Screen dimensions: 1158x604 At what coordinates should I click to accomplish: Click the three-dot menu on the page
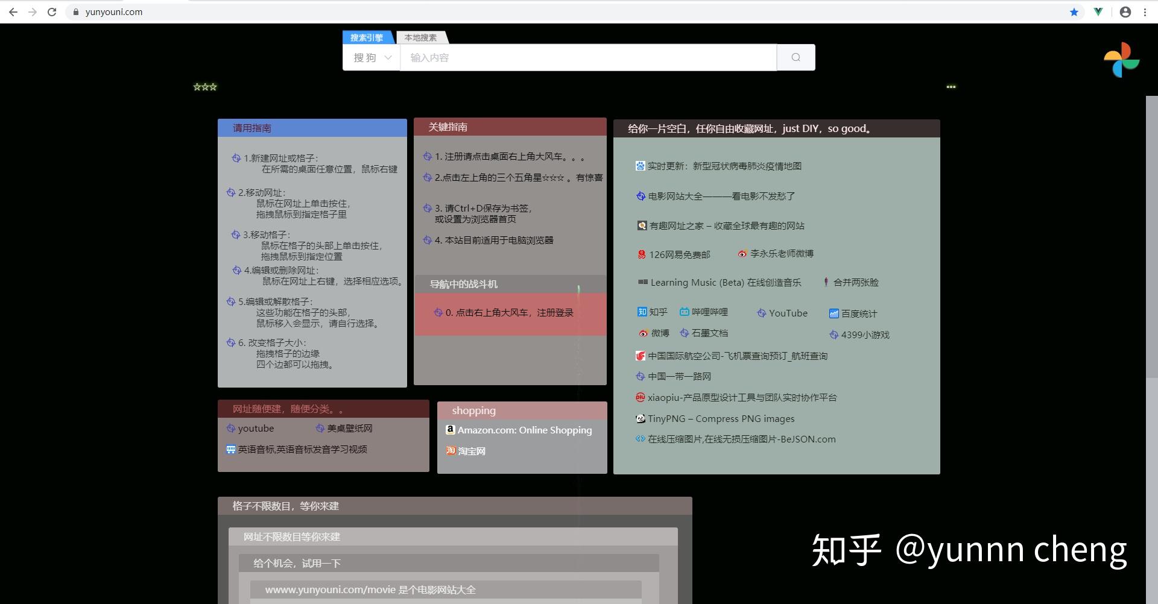(951, 87)
